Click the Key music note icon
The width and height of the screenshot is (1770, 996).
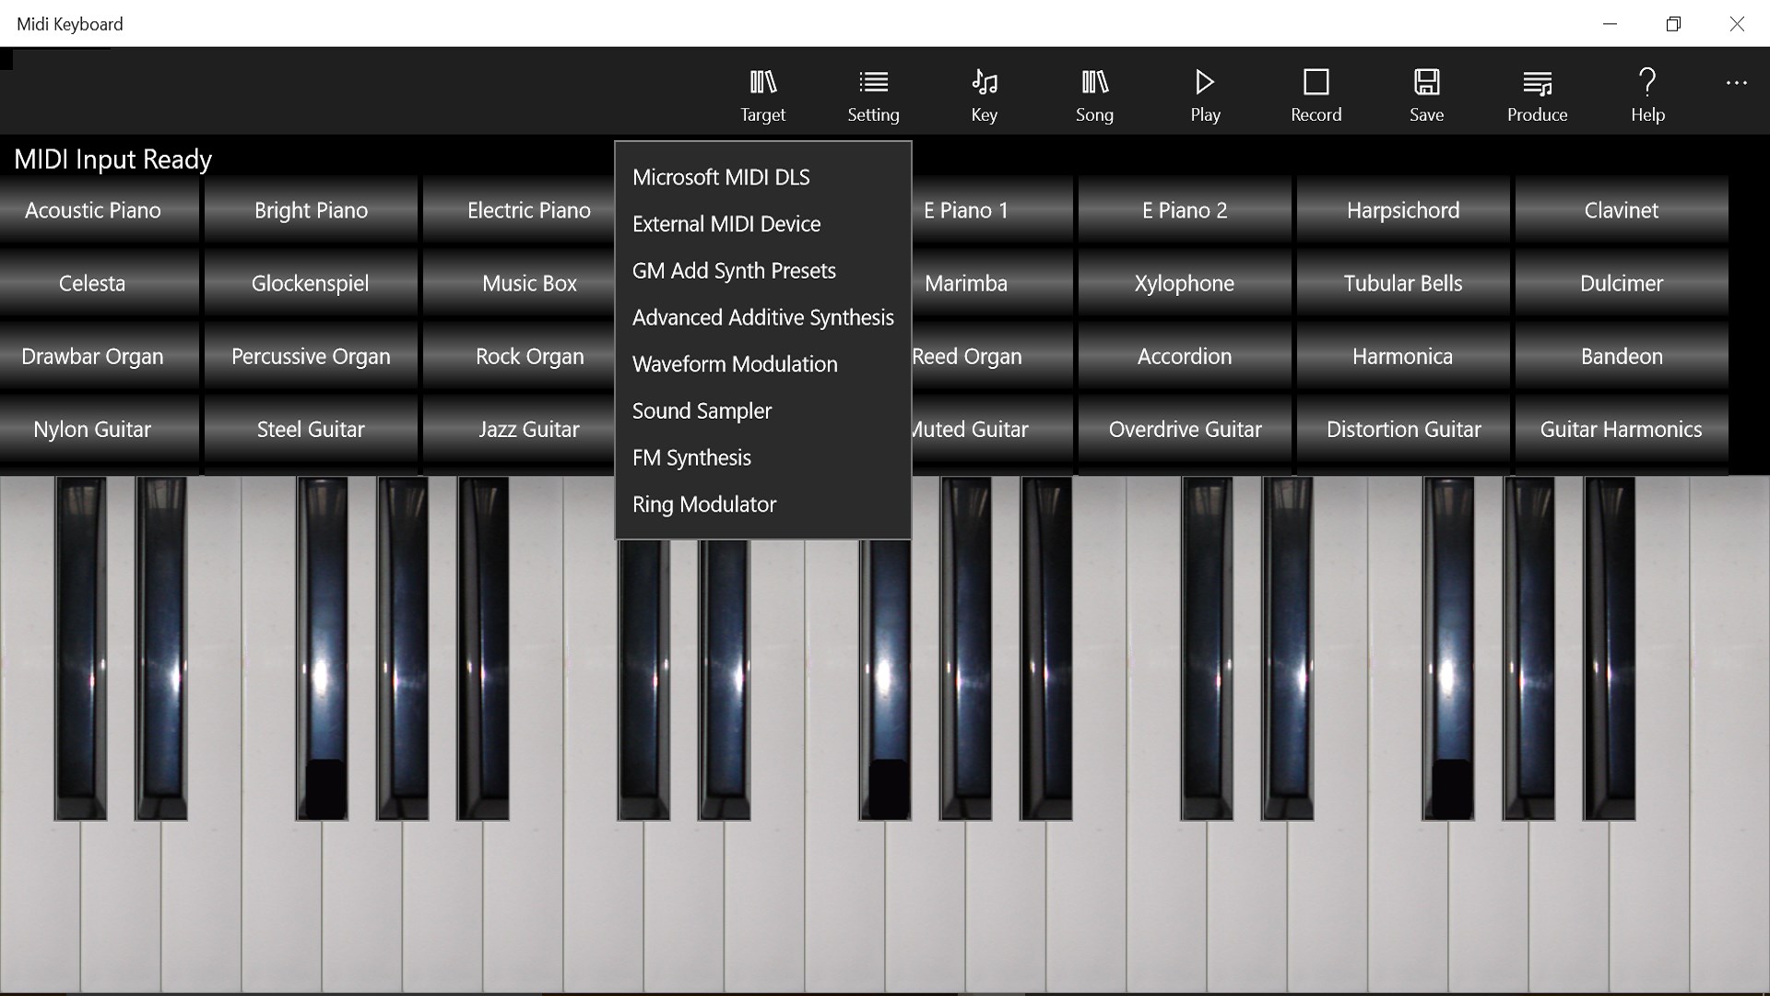(x=984, y=83)
